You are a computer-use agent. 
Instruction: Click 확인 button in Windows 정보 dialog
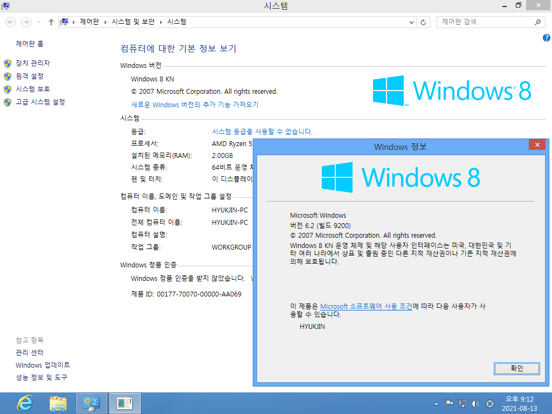[x=517, y=369]
